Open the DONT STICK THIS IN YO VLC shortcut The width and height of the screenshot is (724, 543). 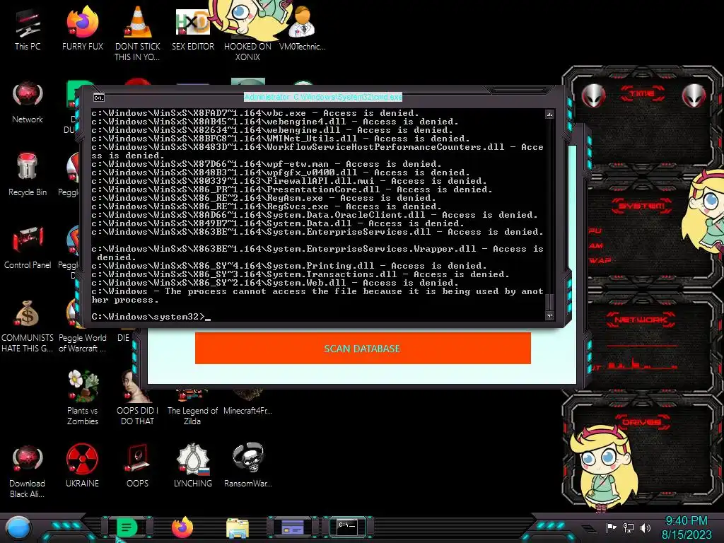137,34
